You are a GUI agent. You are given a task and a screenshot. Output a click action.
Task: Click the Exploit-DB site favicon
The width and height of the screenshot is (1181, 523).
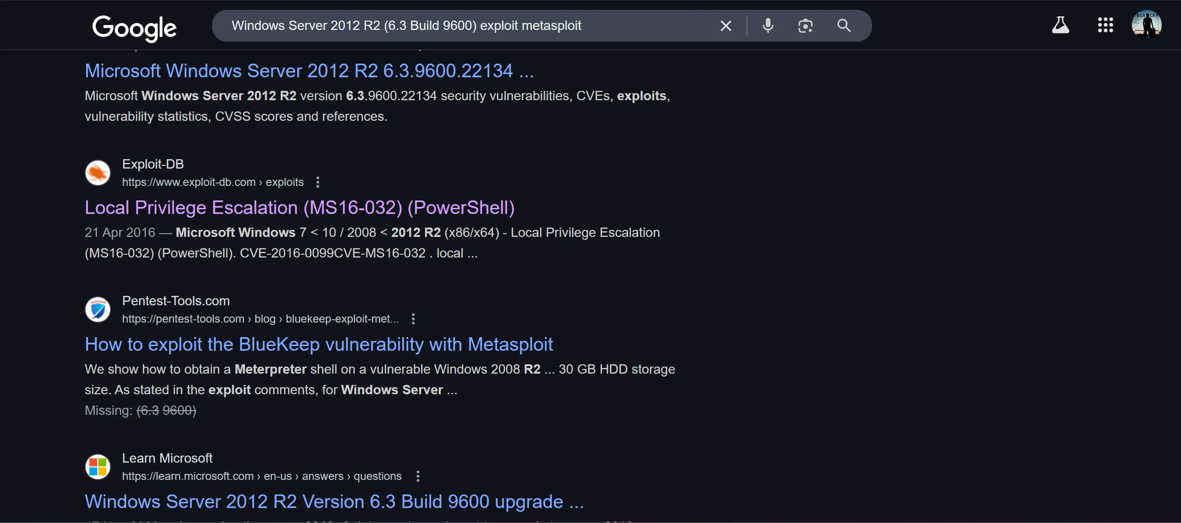(x=98, y=173)
